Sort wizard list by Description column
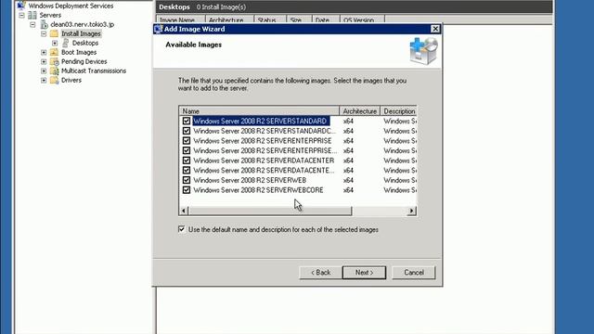 (398, 111)
